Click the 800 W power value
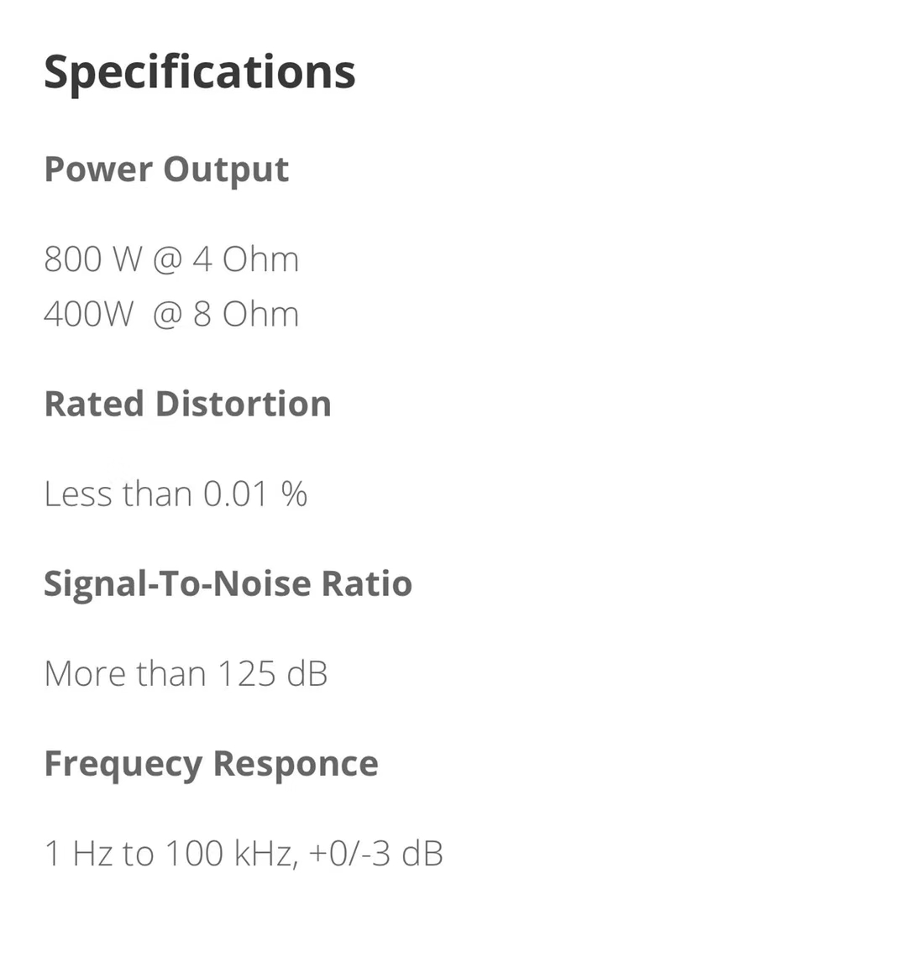 93,259
